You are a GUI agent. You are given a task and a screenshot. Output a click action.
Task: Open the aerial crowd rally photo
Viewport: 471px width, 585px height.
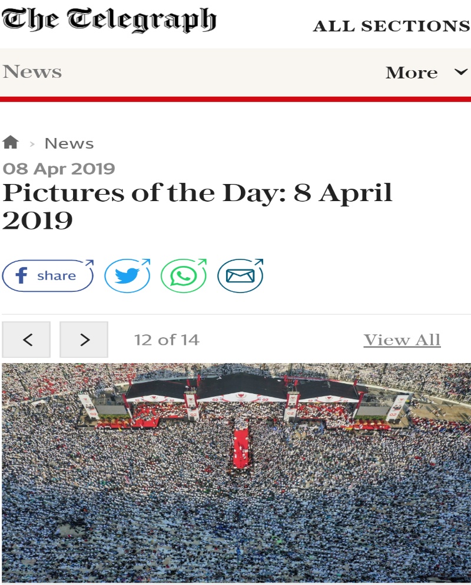coord(235,472)
